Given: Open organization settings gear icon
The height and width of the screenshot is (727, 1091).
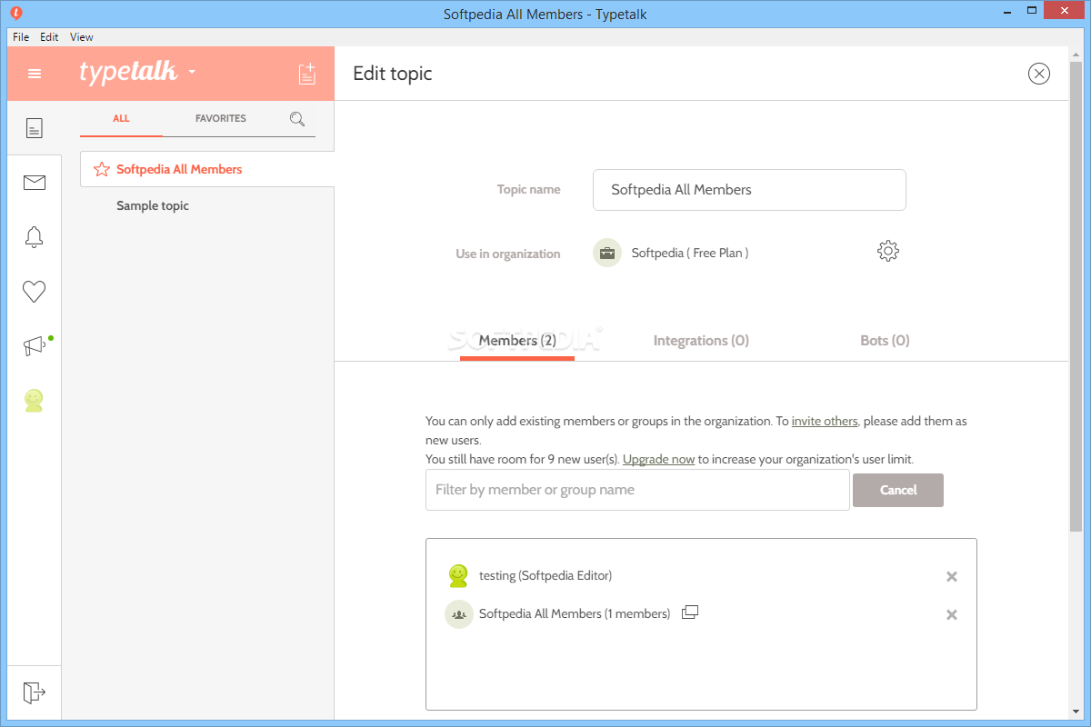Looking at the screenshot, I should [888, 252].
